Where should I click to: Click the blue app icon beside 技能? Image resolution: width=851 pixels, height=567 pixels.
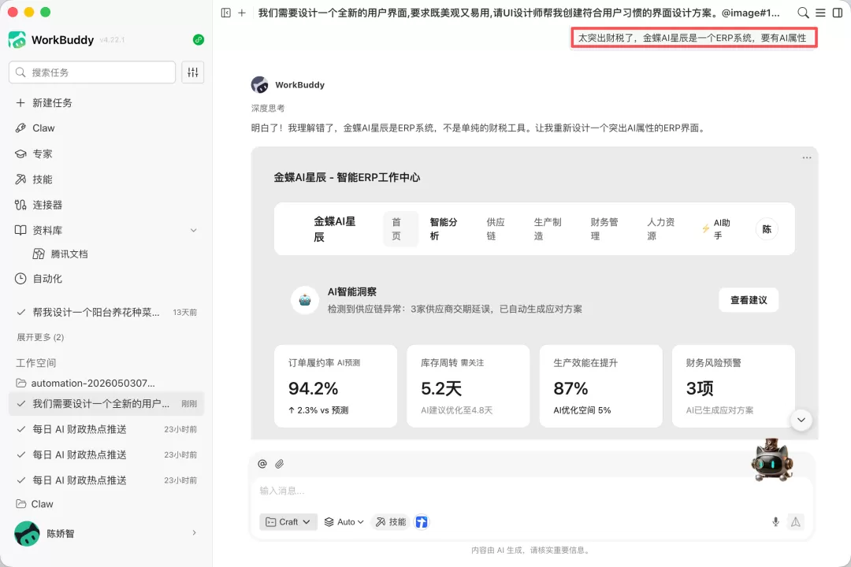[x=422, y=522]
